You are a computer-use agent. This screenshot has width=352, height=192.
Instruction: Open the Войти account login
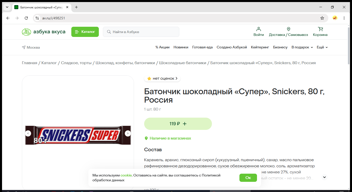point(259,32)
